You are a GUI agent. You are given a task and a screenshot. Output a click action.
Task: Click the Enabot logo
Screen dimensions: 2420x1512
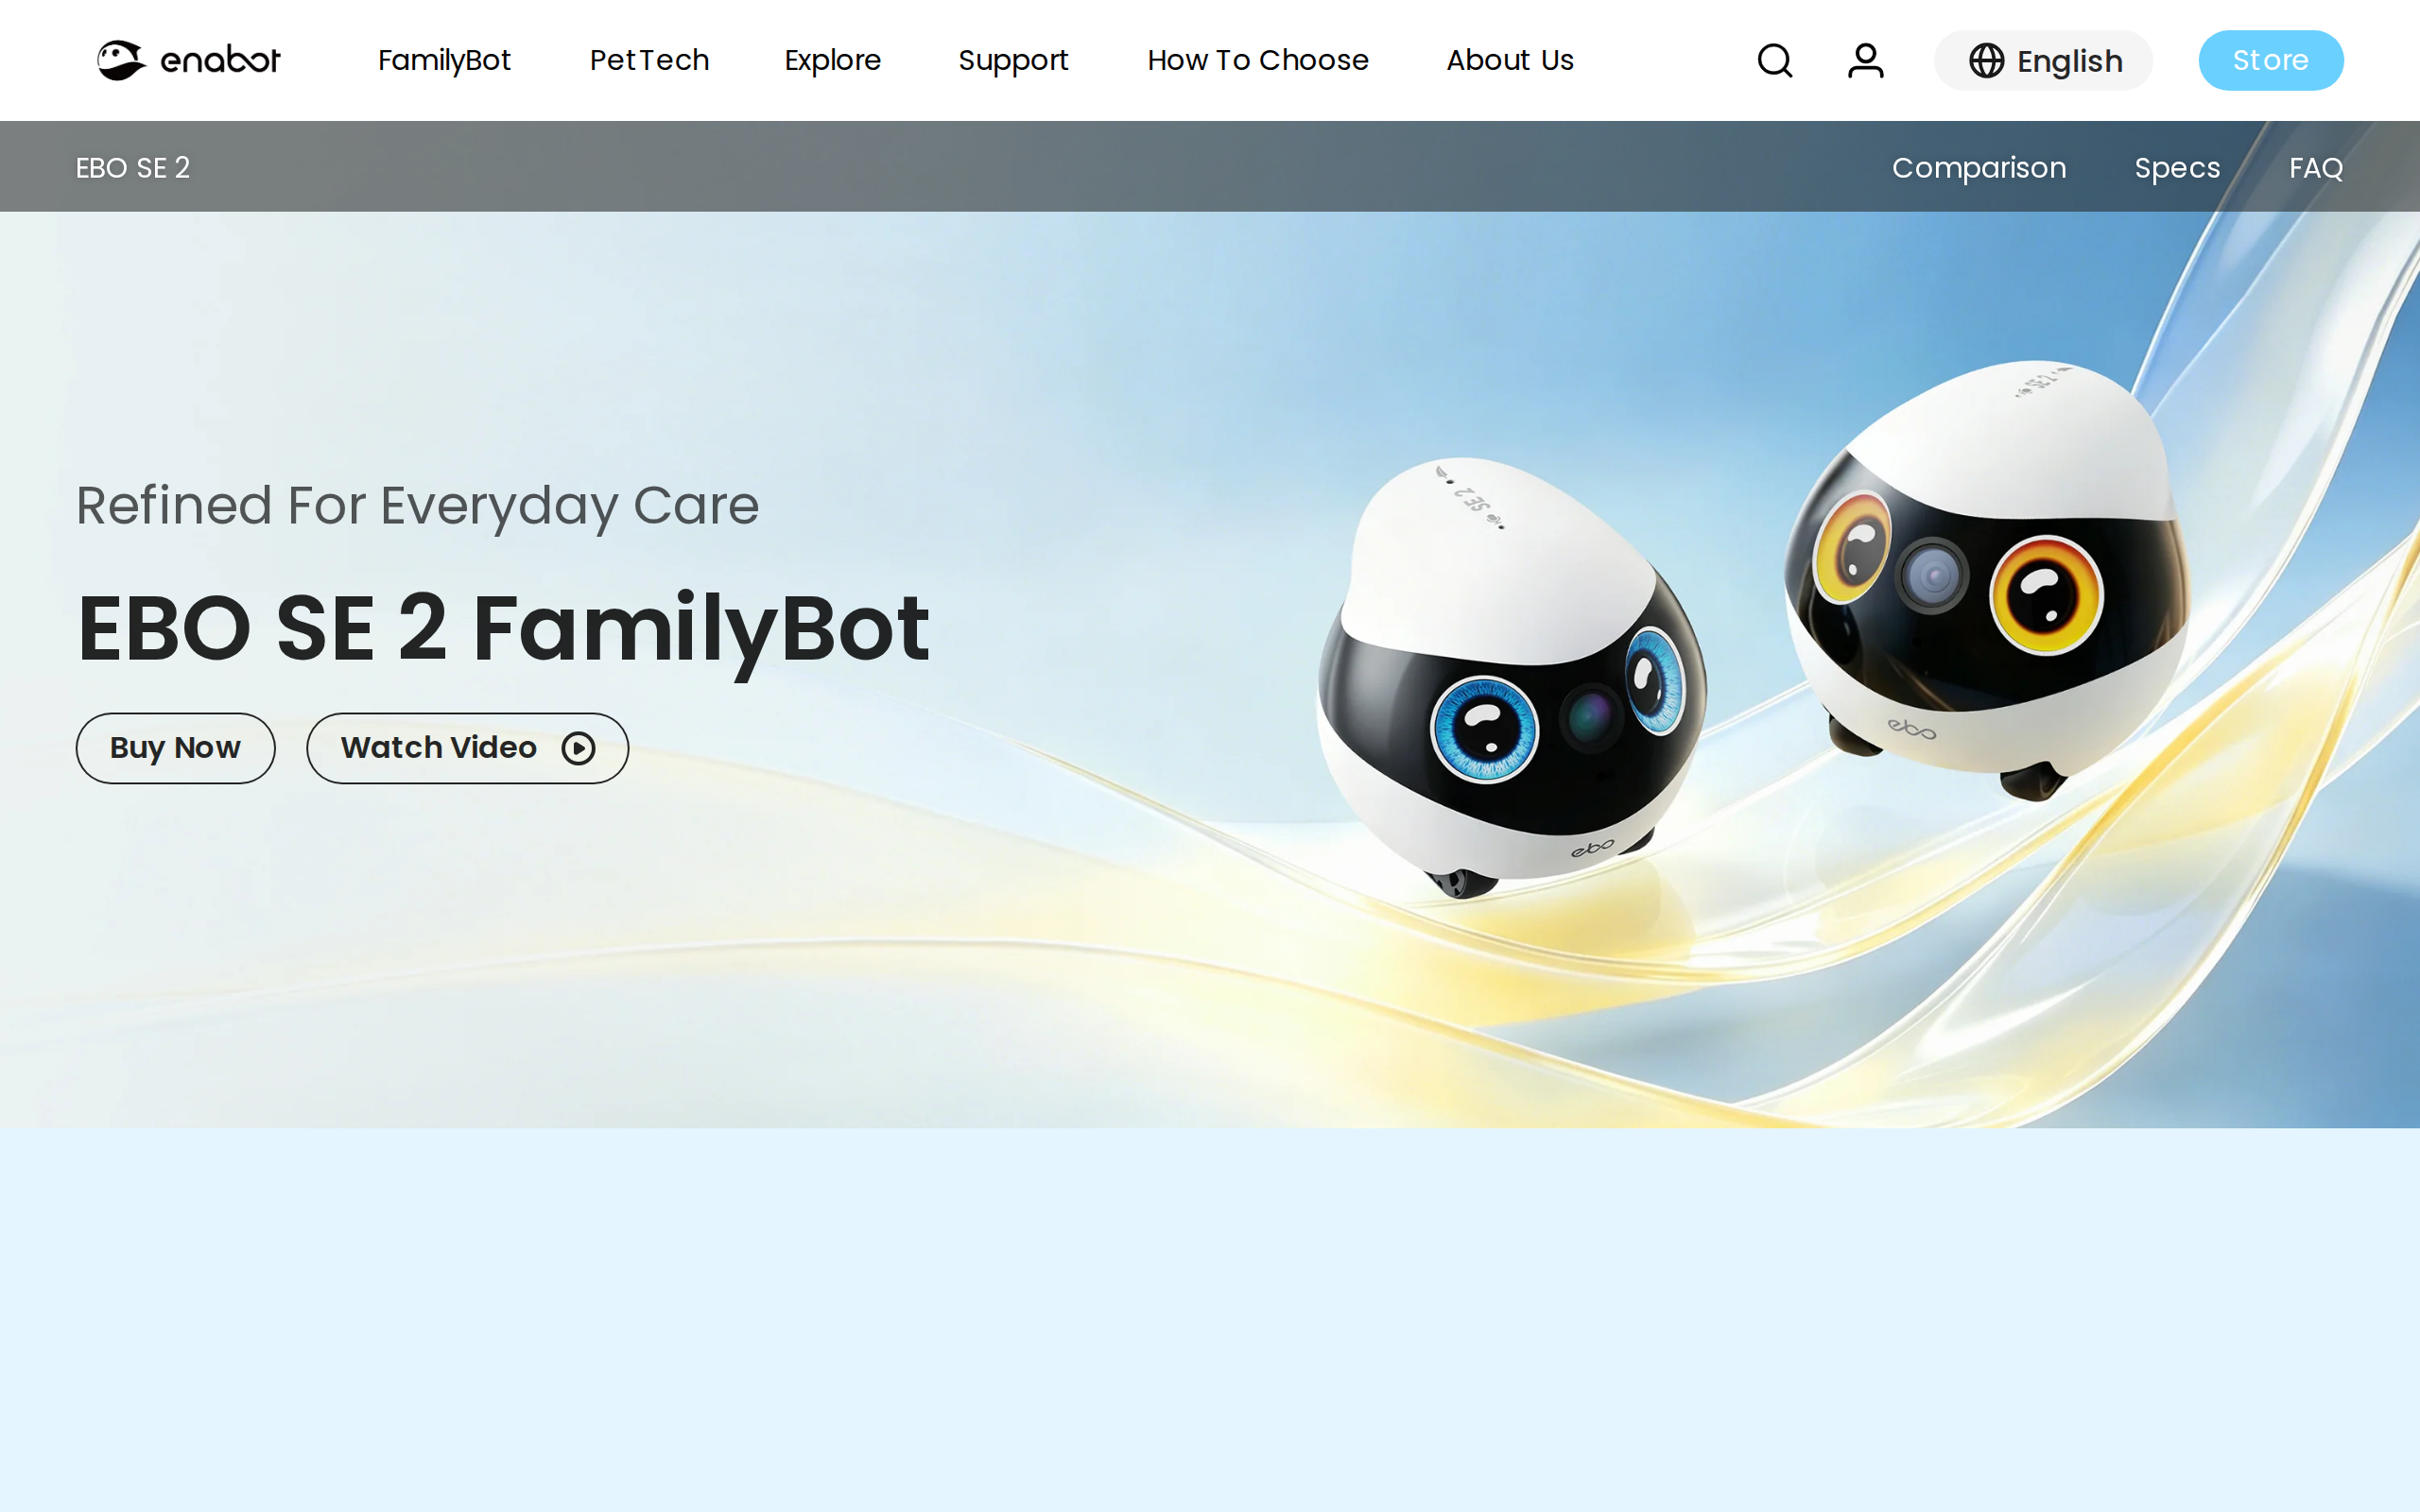[x=189, y=60]
